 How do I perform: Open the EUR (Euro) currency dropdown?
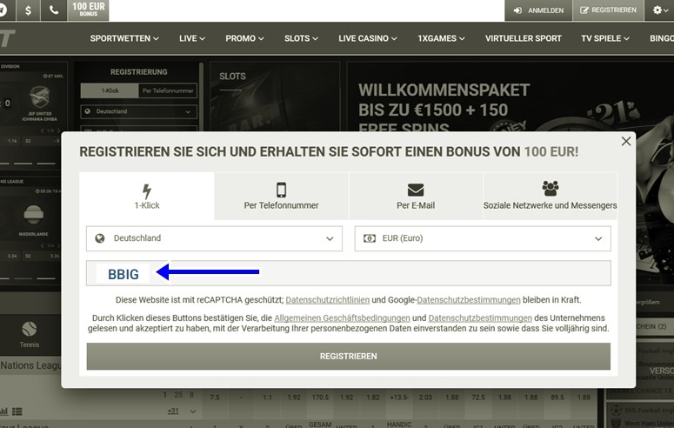(483, 238)
